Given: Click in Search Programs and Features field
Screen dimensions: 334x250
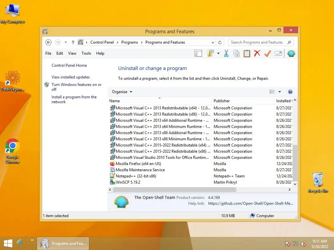Looking at the screenshot, I should (257, 42).
